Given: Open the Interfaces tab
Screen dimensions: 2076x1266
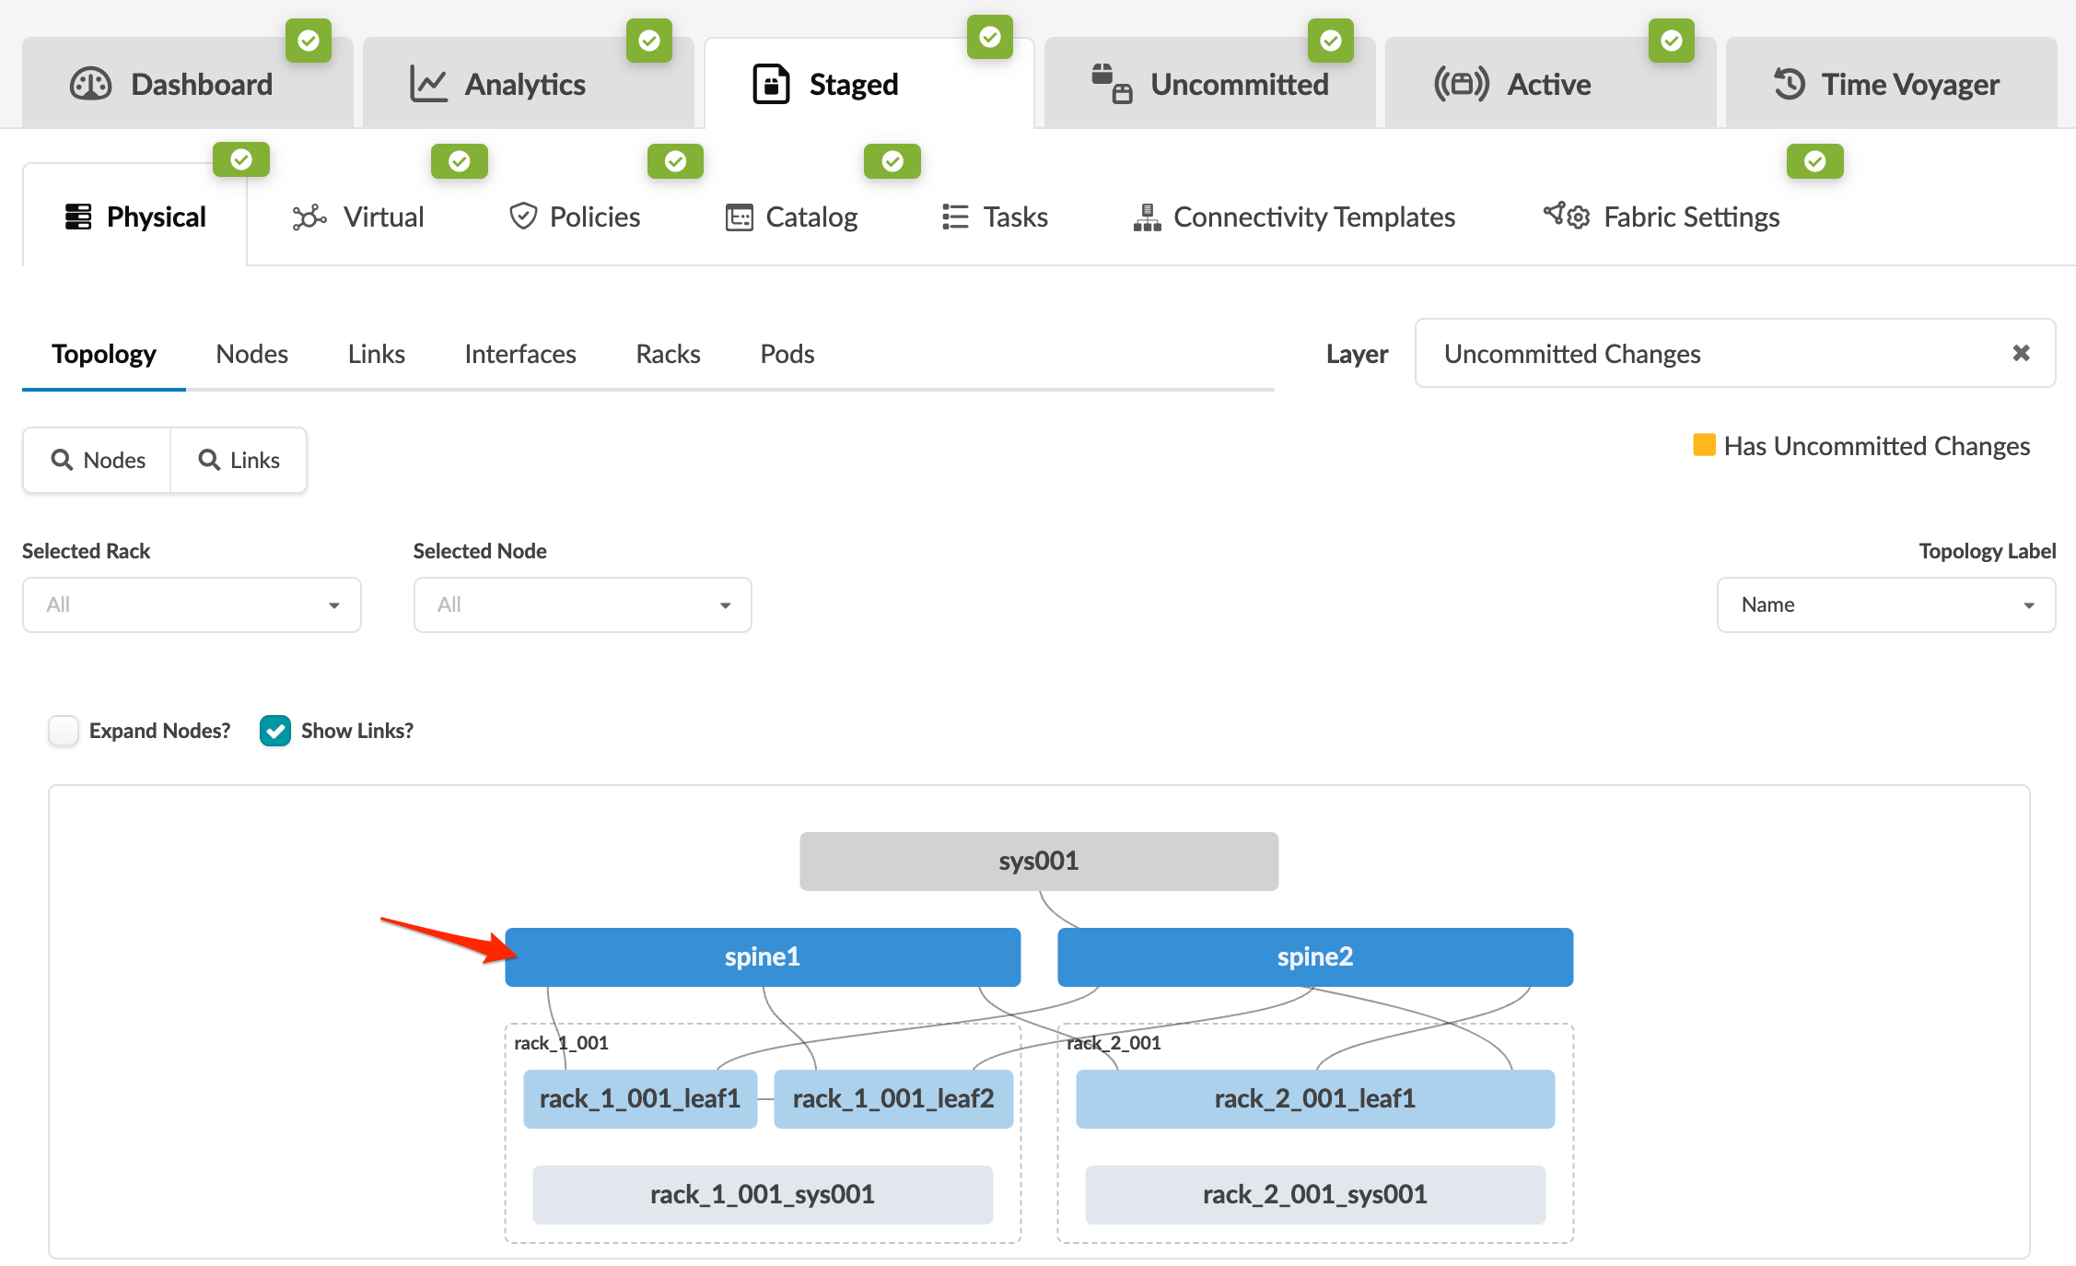Looking at the screenshot, I should tap(519, 354).
